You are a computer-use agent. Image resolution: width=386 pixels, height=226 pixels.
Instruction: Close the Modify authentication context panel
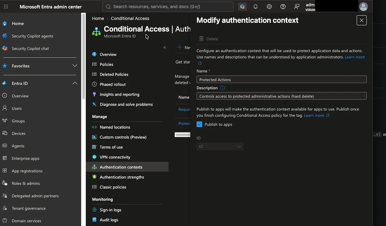pos(361,20)
